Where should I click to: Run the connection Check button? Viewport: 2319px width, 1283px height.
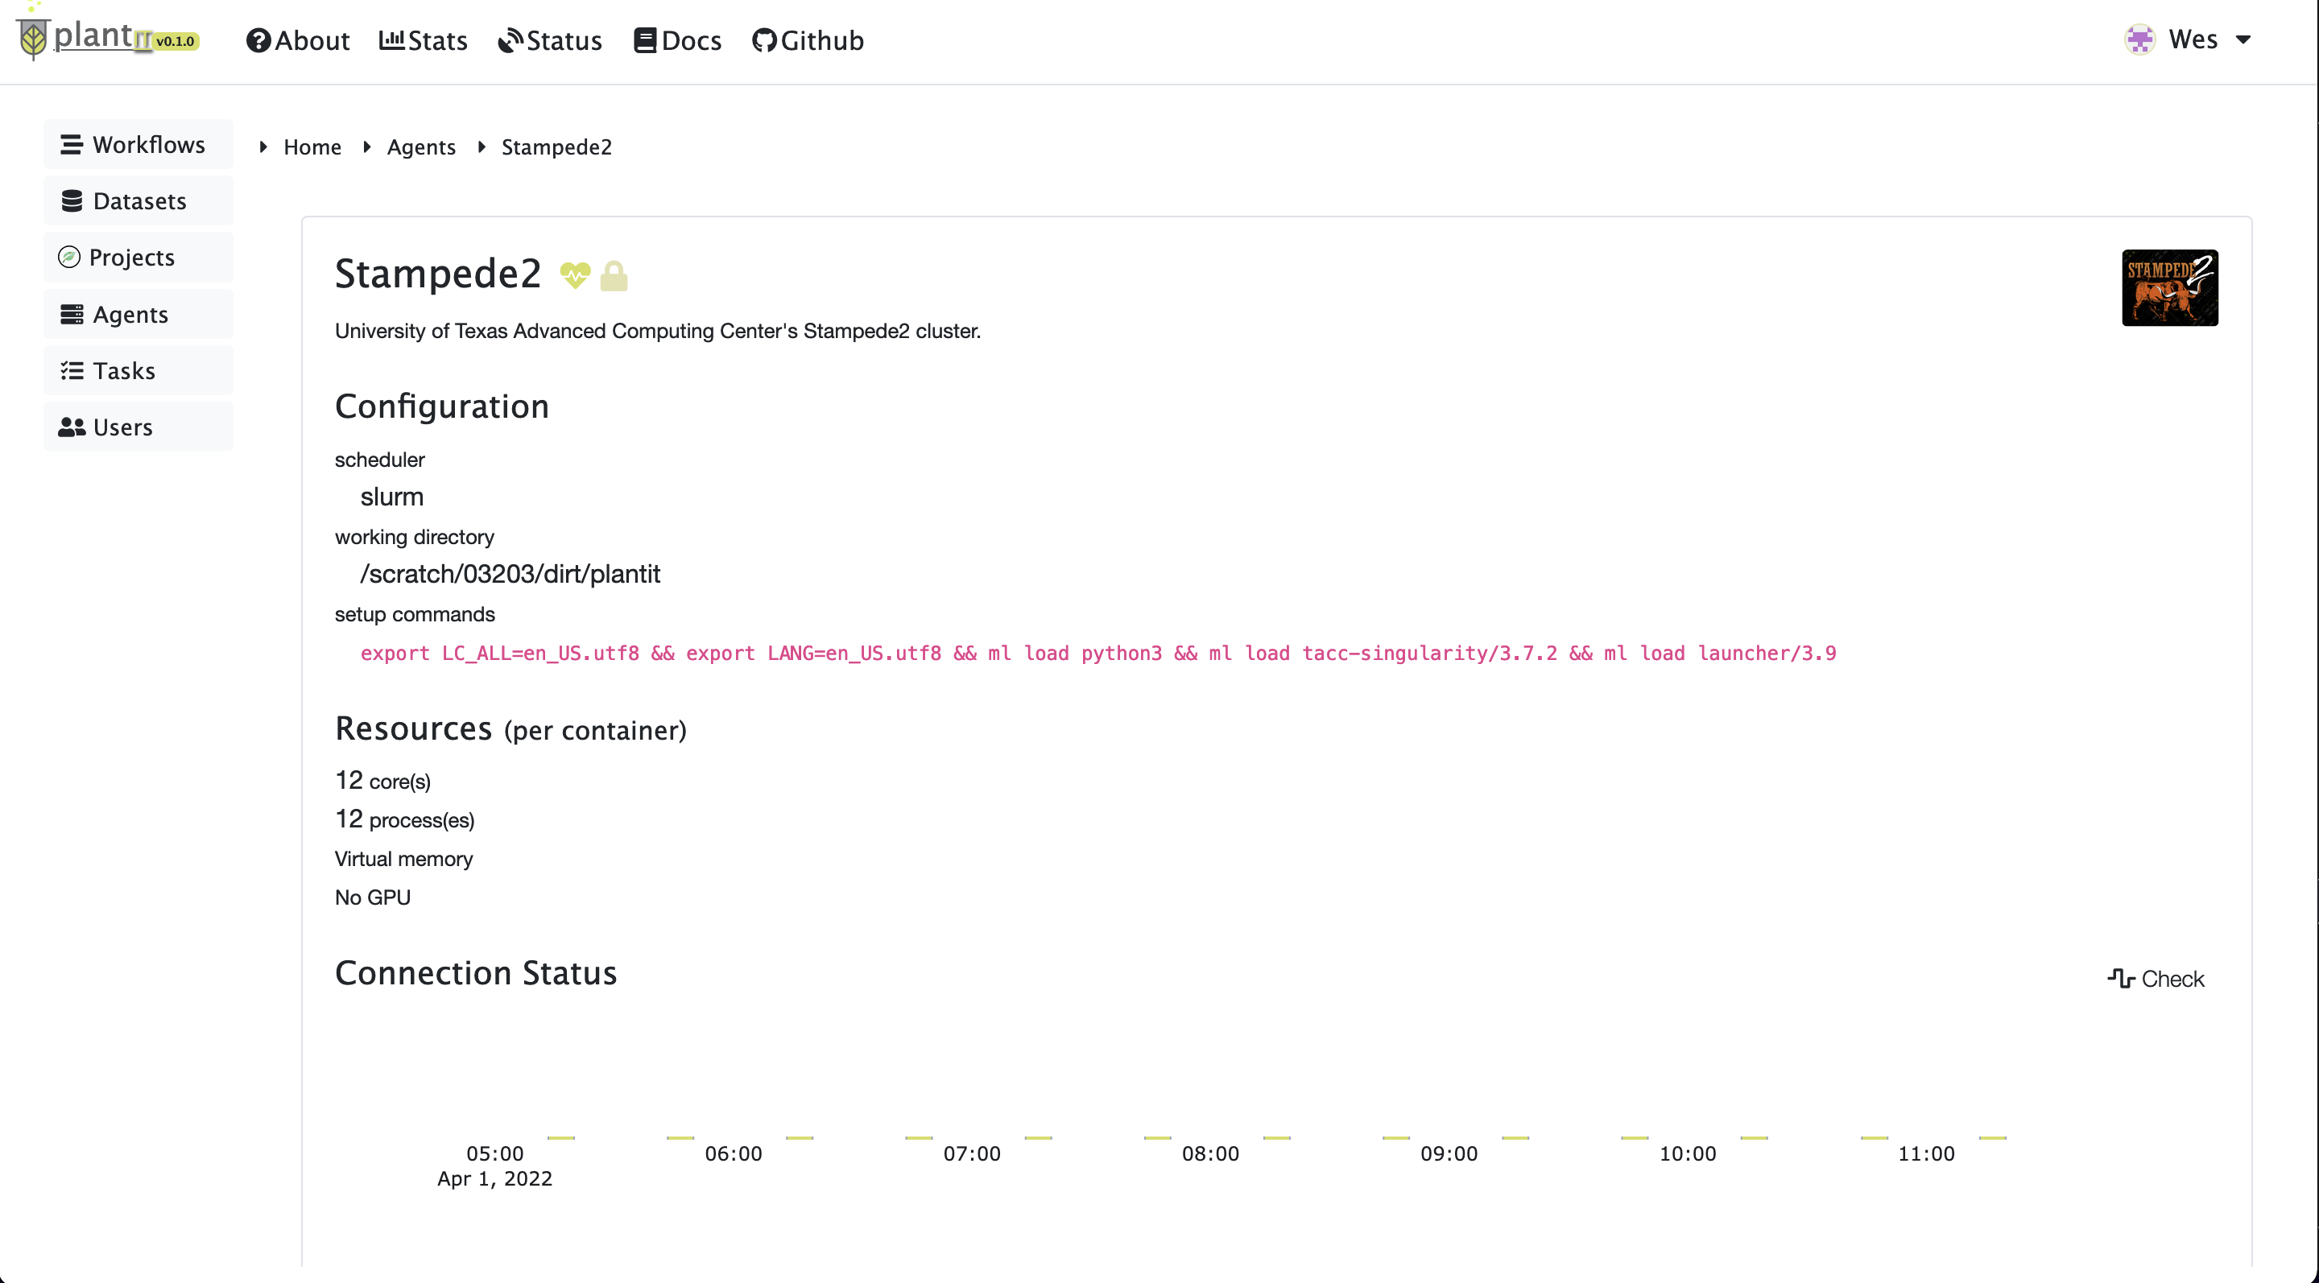tap(2156, 979)
